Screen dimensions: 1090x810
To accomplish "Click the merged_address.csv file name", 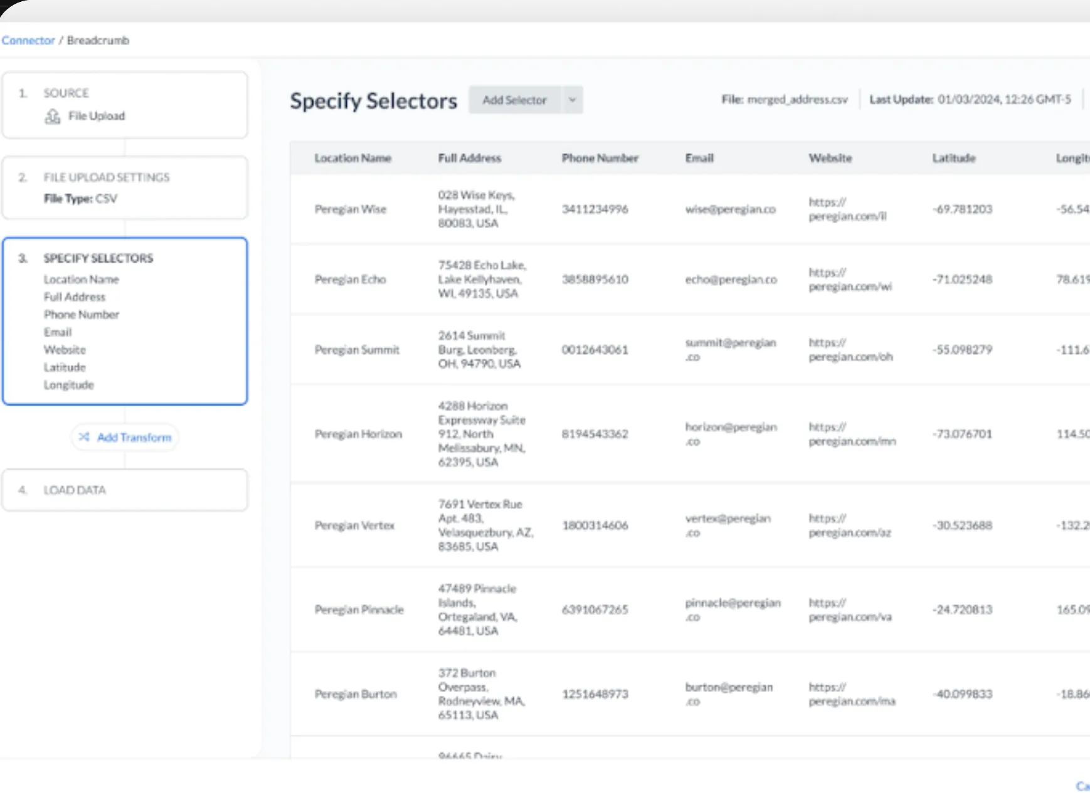I will [797, 100].
